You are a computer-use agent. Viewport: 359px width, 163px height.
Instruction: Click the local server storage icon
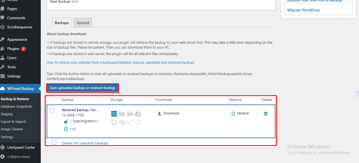tap(114, 114)
